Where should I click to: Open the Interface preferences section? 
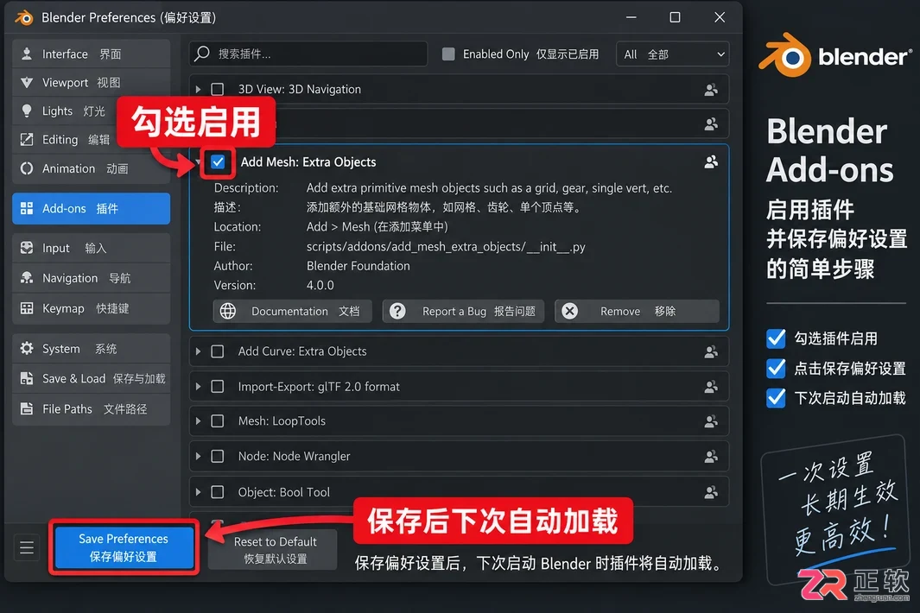[x=91, y=54]
